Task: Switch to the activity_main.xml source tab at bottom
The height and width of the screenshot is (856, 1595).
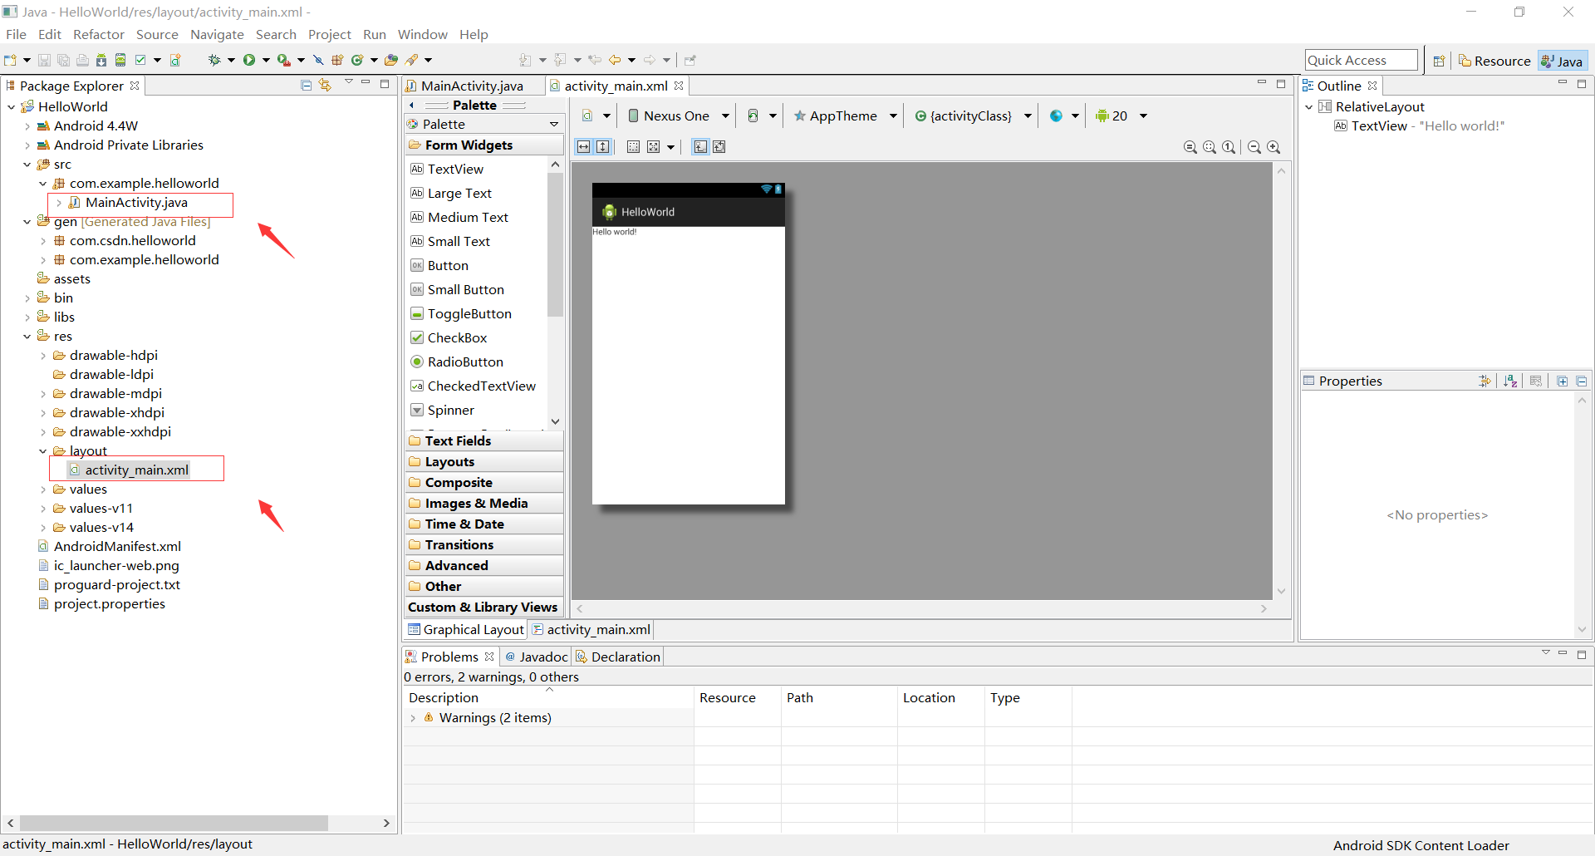Action: [x=591, y=629]
